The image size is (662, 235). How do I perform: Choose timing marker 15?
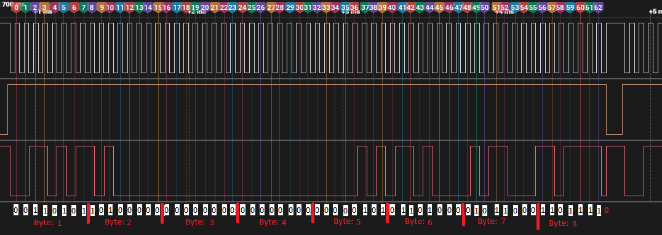(x=158, y=7)
